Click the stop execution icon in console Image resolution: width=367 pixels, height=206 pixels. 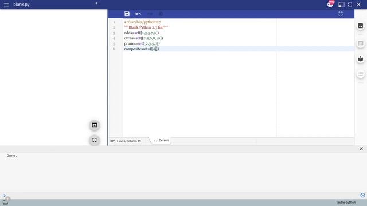click(x=362, y=195)
